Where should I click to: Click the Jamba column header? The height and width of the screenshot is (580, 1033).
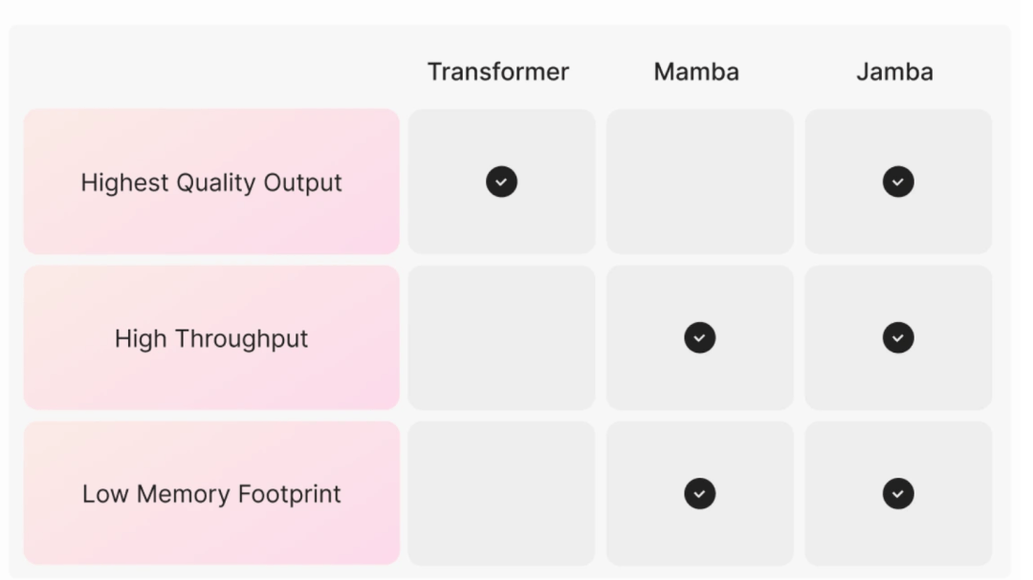894,72
